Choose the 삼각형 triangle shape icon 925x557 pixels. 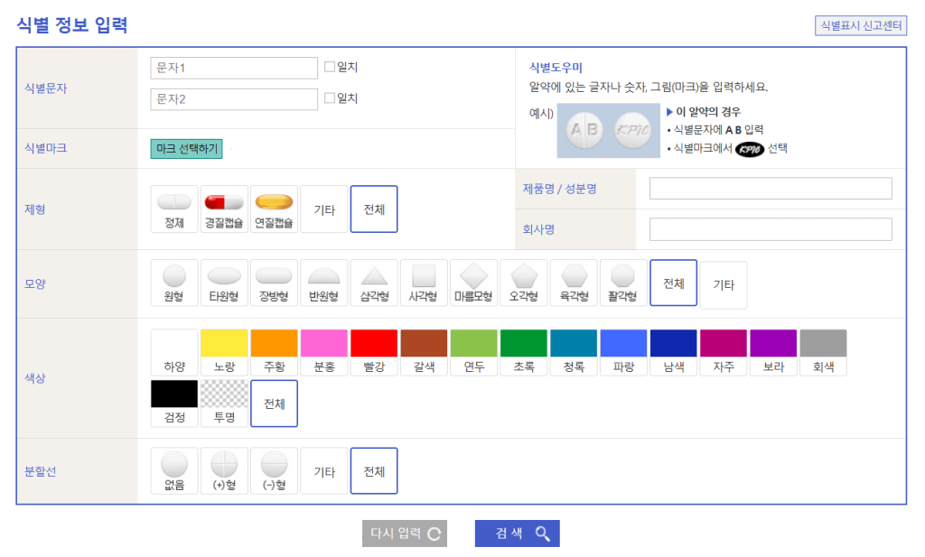click(374, 283)
